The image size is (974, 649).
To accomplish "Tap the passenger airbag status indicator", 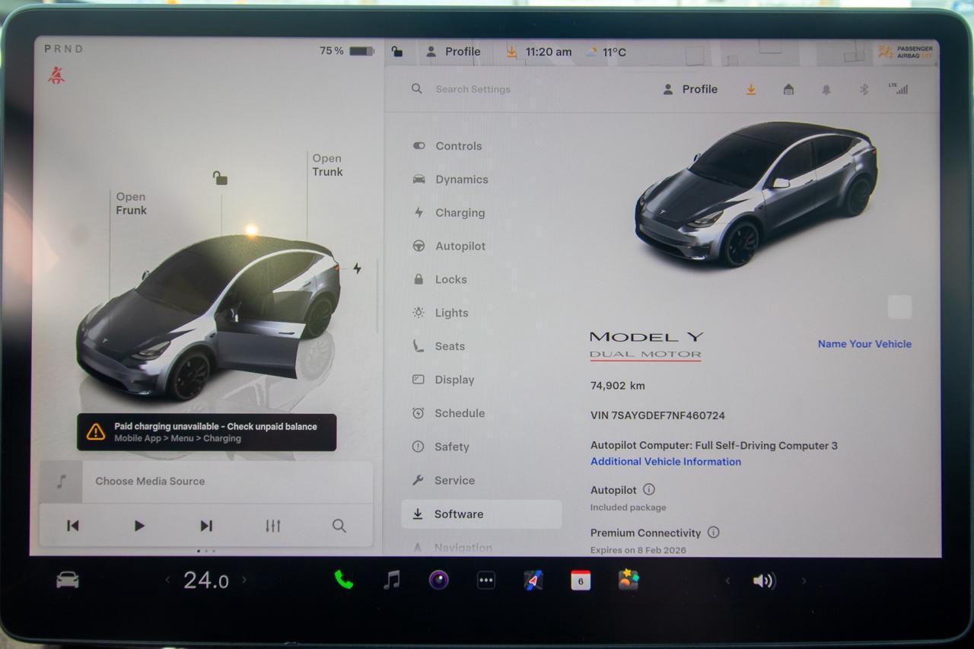I will (x=906, y=52).
